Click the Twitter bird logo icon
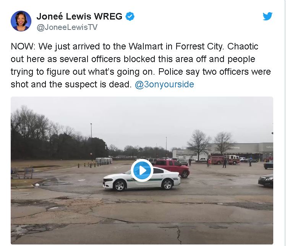Viewport: 287px width, 246px height. tap(268, 16)
